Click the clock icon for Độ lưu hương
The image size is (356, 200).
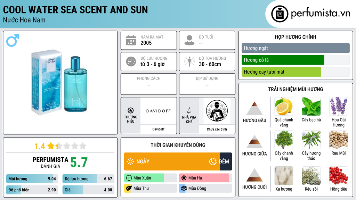point(131,61)
